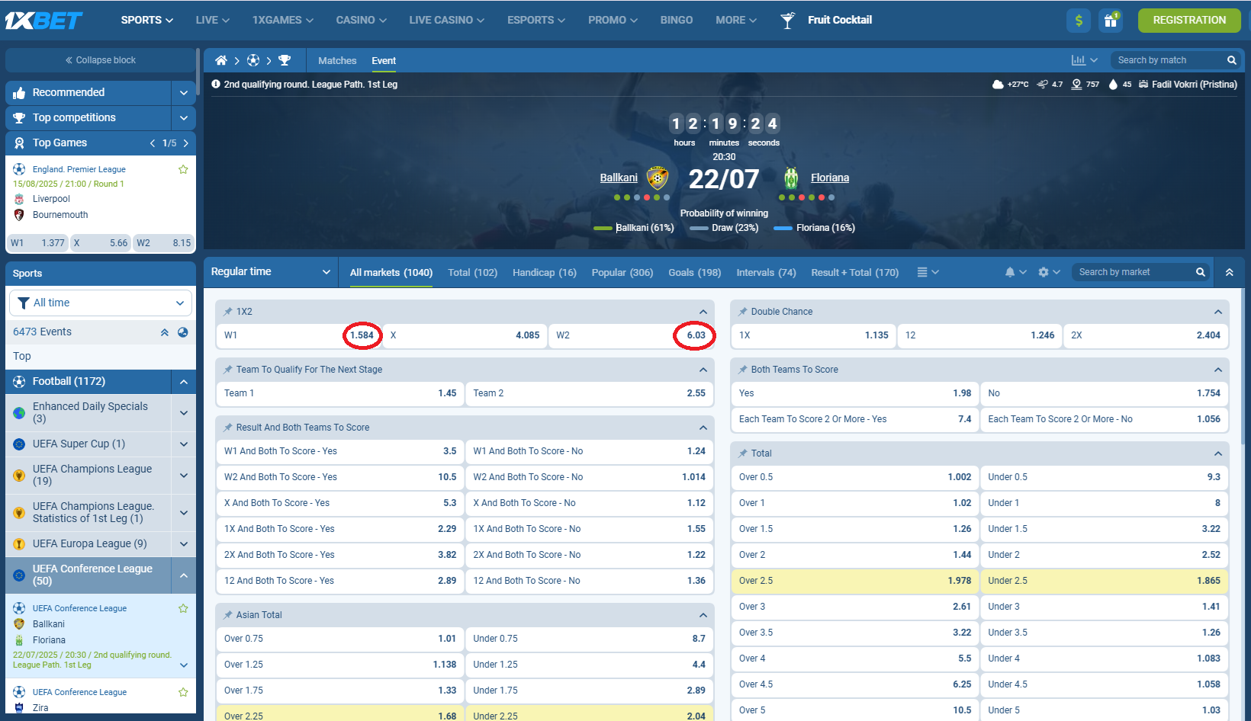Expand the Top competitions block
The image size is (1251, 721).
184,118
